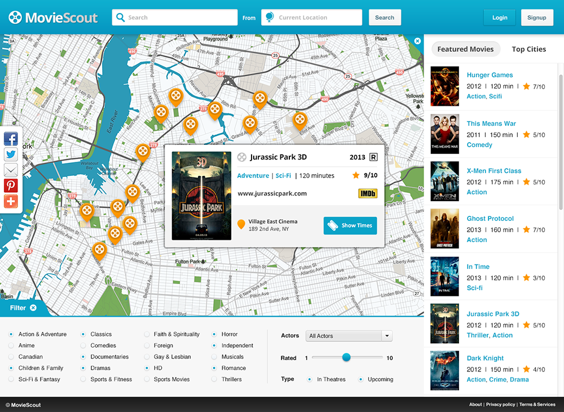This screenshot has height=412, width=564.
Task: Open the In Time poster thumbnail
Action: pyautogui.click(x=444, y=276)
